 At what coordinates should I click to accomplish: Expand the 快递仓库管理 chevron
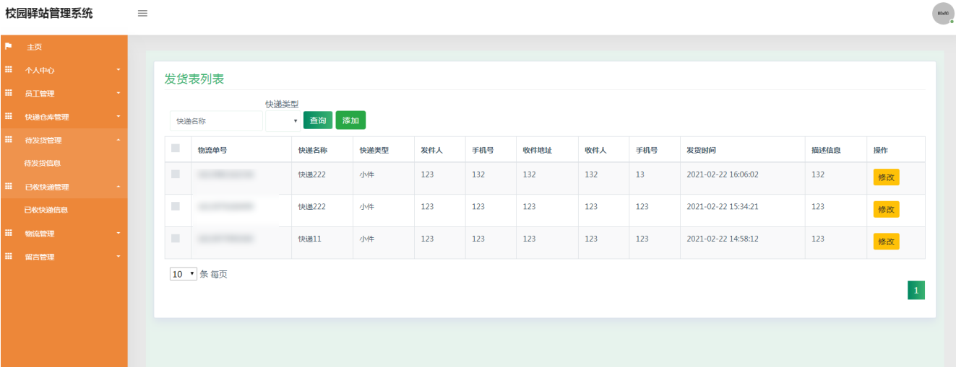pyautogui.click(x=119, y=117)
